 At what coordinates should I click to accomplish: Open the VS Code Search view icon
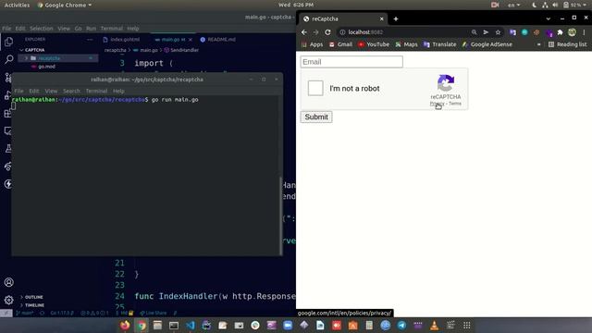pyautogui.click(x=8, y=59)
